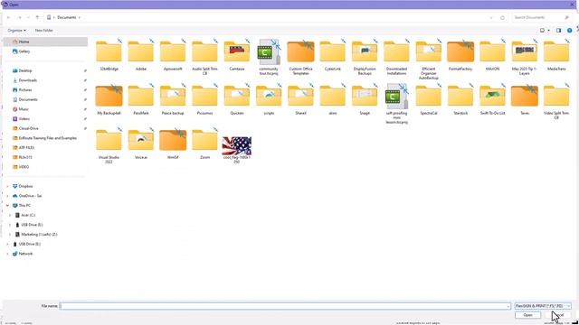579x325 pixels.
Task: Open the Audio Split Trim CB folder
Action: 204,57
